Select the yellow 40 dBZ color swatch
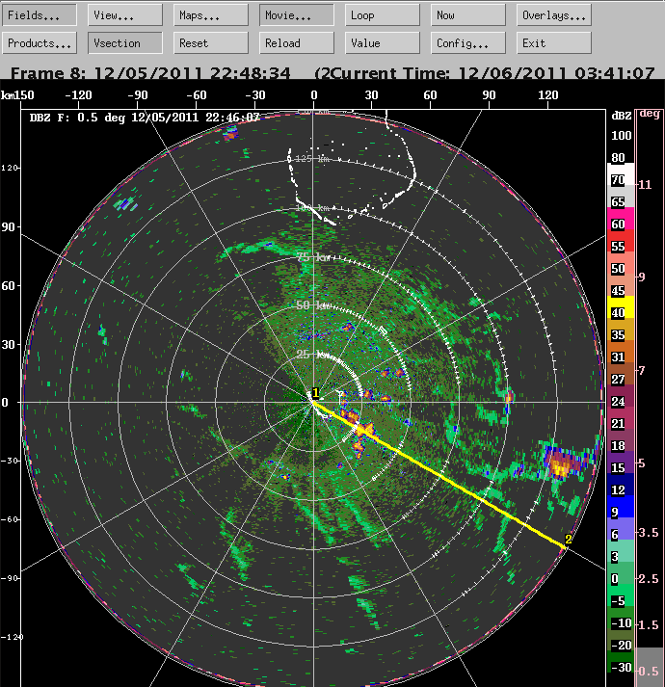The image size is (665, 687). point(618,313)
